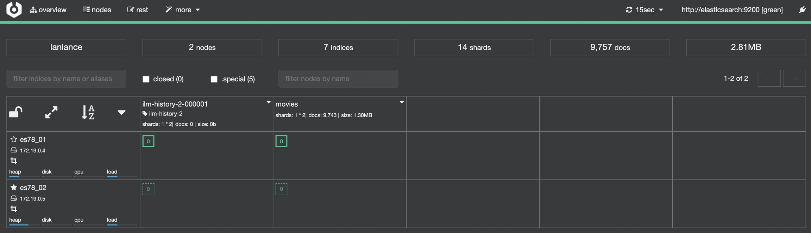Open the nodes page

97,10
